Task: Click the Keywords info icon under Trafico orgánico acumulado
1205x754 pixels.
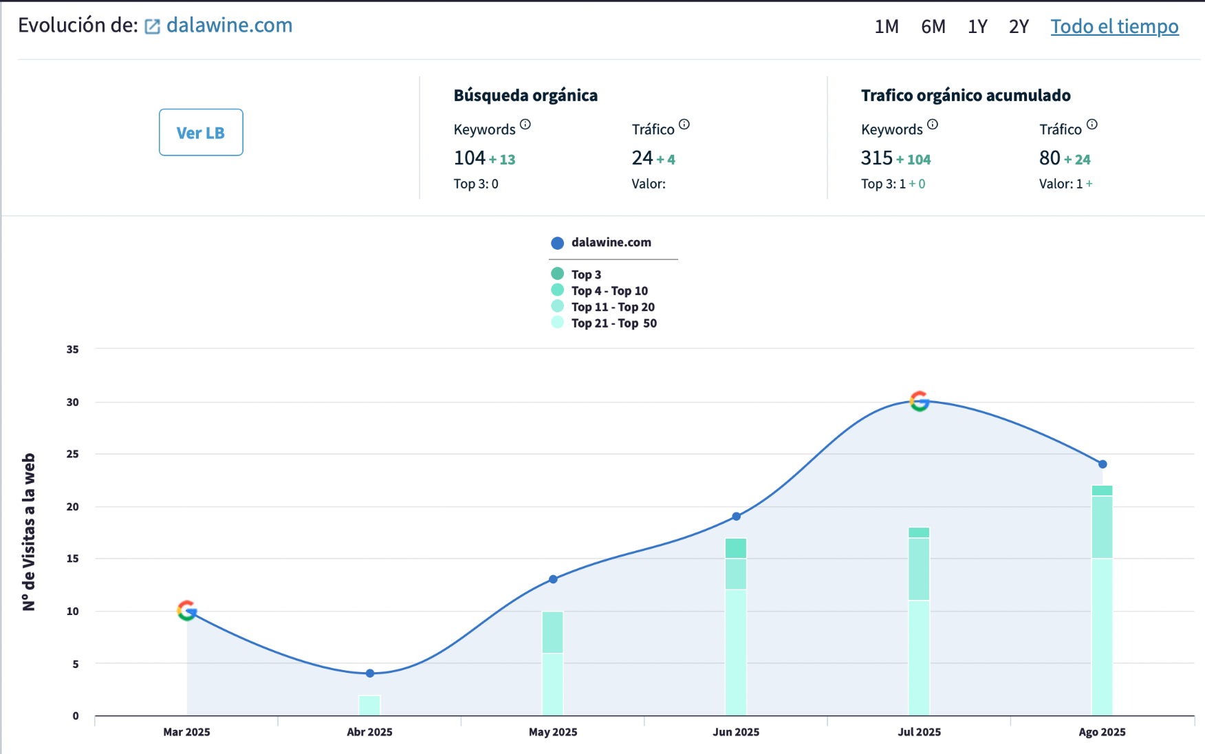Action: click(x=933, y=124)
